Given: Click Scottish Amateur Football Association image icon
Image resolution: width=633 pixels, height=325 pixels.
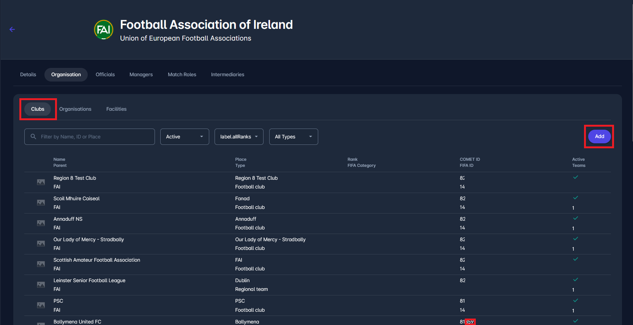Looking at the screenshot, I should tap(41, 264).
